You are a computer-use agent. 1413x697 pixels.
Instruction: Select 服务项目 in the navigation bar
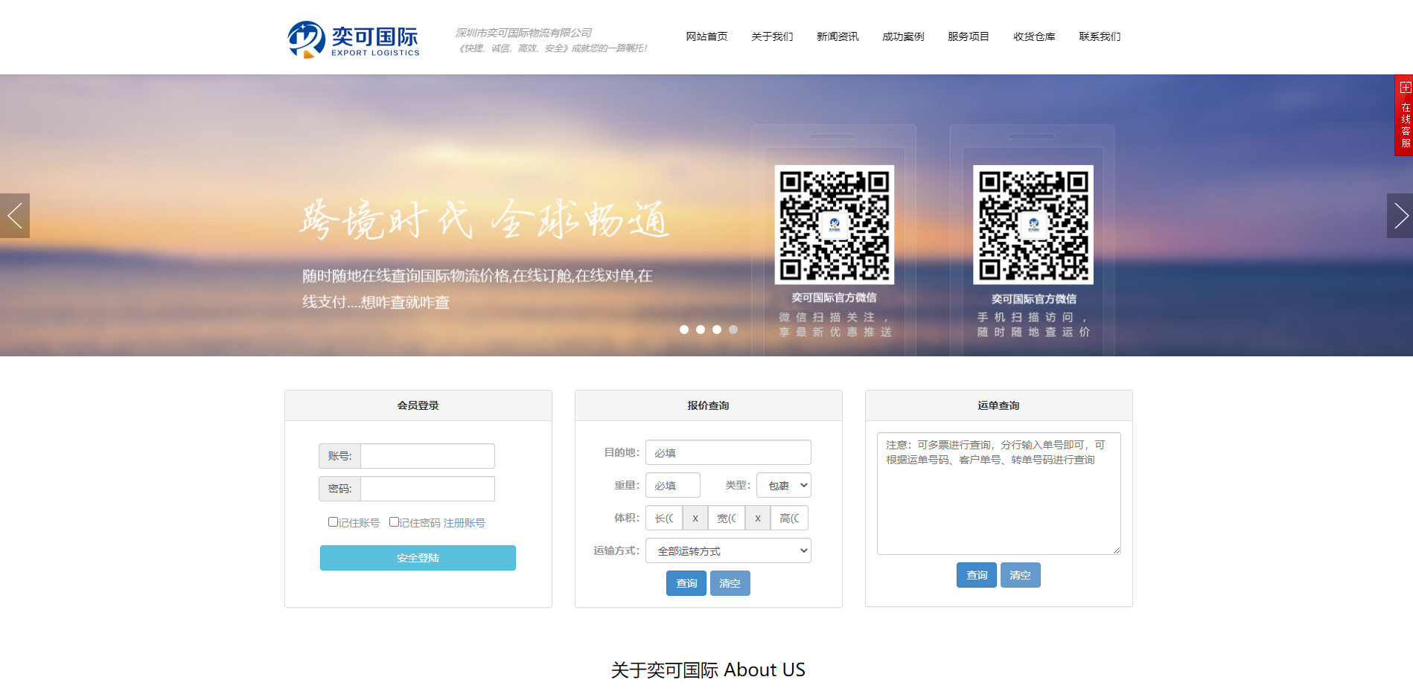click(968, 36)
